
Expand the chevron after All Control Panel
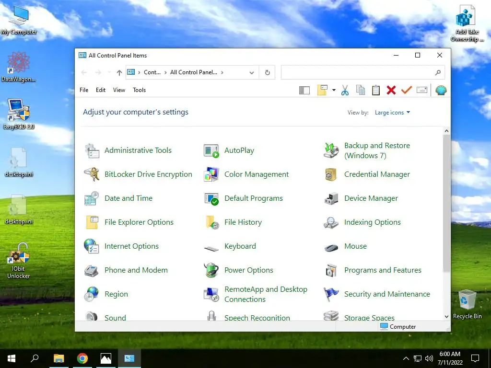point(222,73)
